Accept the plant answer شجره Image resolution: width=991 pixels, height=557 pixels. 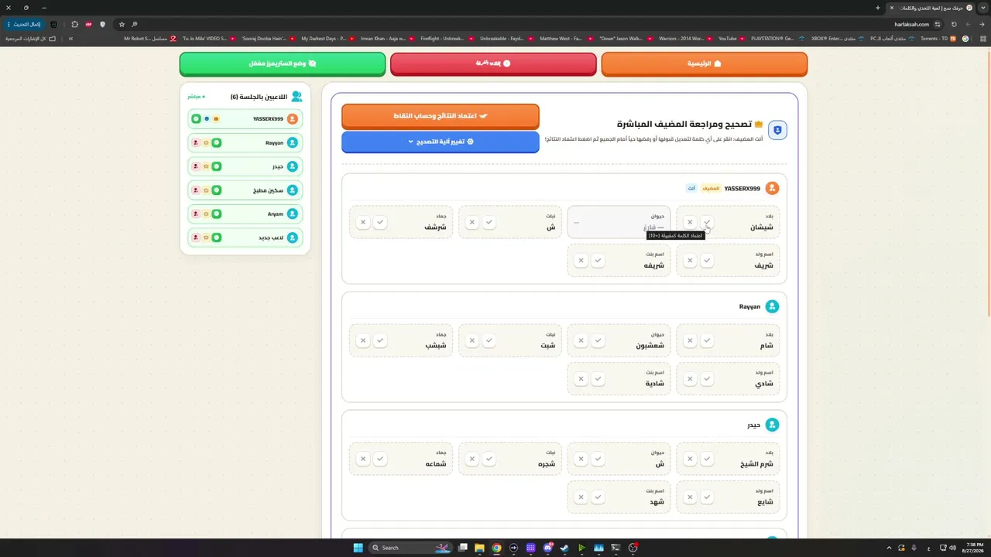tap(489, 459)
